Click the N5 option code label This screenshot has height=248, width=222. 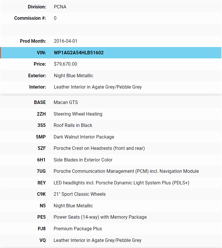coord(42,206)
